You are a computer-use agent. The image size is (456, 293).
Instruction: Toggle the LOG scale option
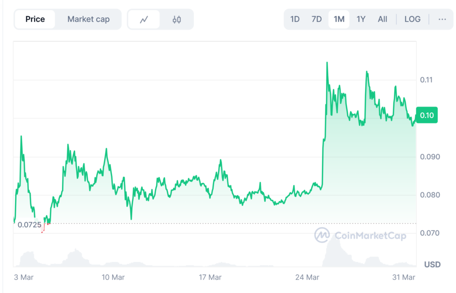click(x=412, y=19)
